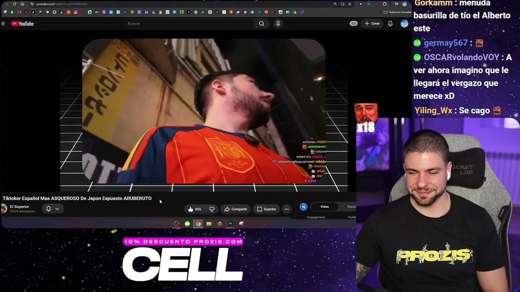Click the browser address bar URL
The width and height of the screenshot is (520, 292).
click(x=62, y=4)
